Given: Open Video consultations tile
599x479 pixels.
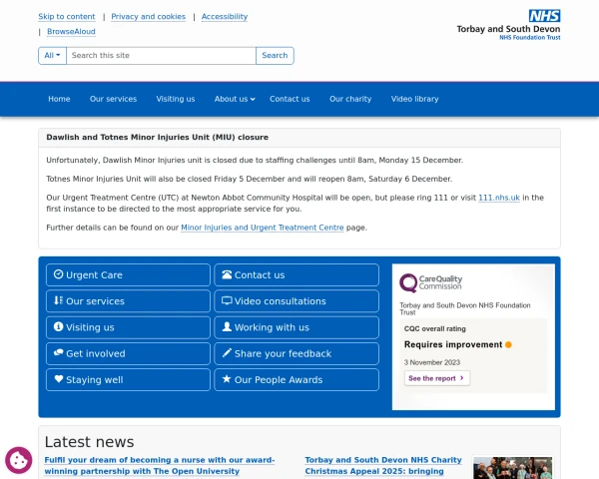Looking at the screenshot, I should pyautogui.click(x=296, y=301).
